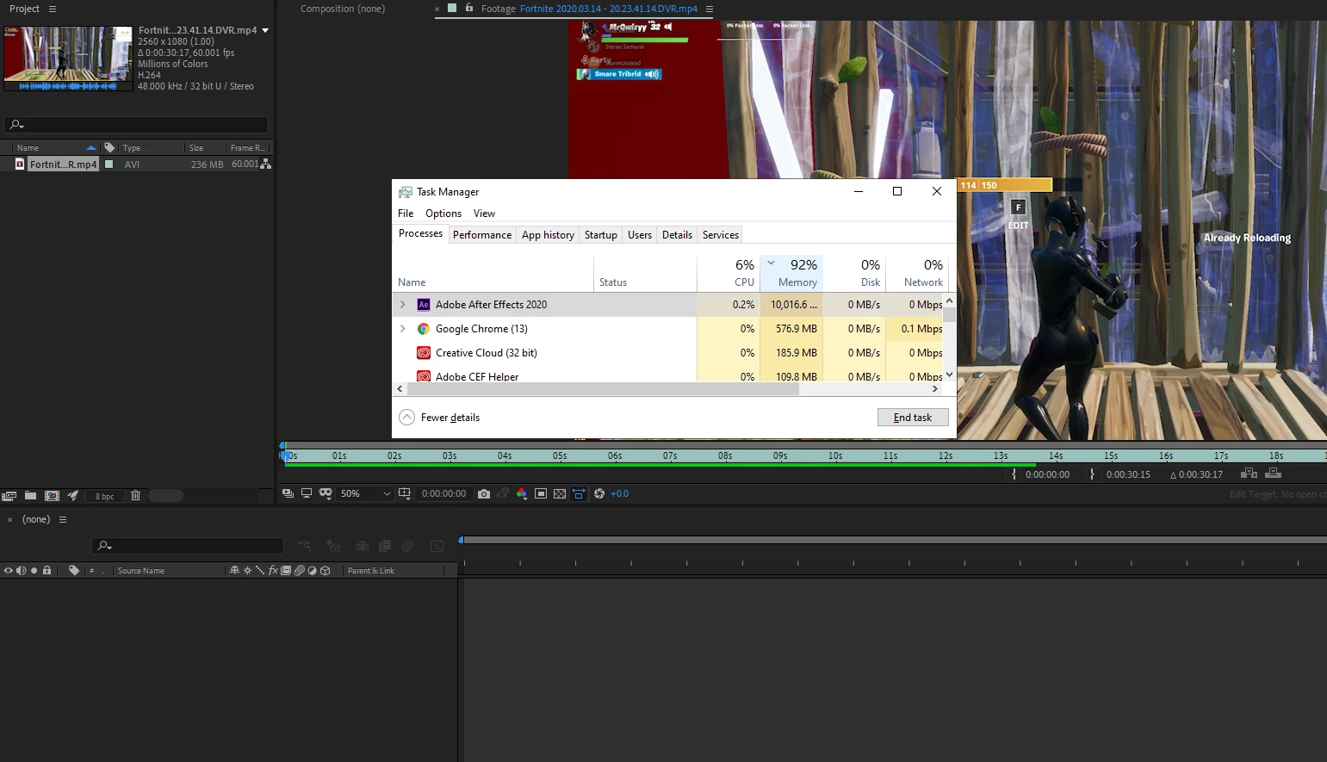The width and height of the screenshot is (1327, 762).
Task: Select the Footage Fortnite tab
Action: 589,9
